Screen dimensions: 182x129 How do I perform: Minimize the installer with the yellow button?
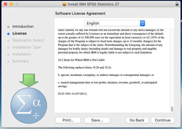coord(11,4)
